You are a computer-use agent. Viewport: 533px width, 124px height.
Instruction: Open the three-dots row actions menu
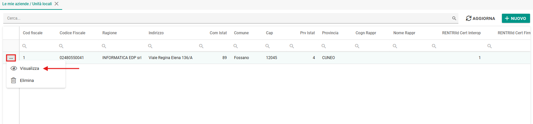tap(11, 58)
